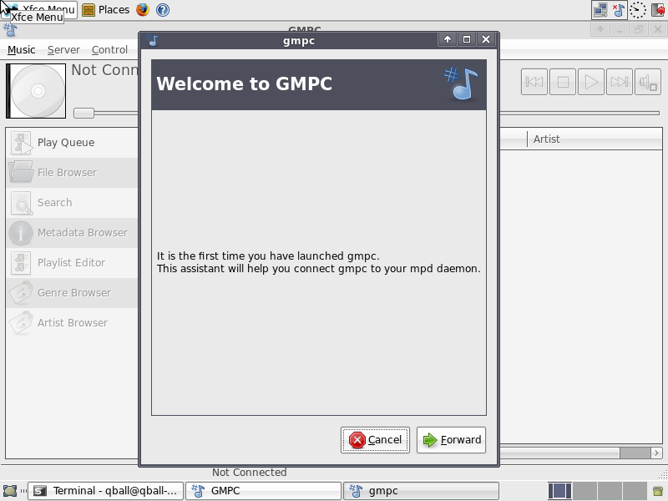
Task: Switch to GMPC taskbar item
Action: pos(263,491)
